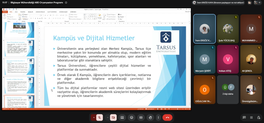Open the Şekil Dolgusu dropdown
This screenshot has height=123, width=264.
111,14
